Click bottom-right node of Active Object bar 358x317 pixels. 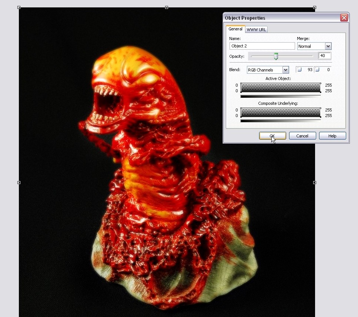pyautogui.click(x=321, y=92)
